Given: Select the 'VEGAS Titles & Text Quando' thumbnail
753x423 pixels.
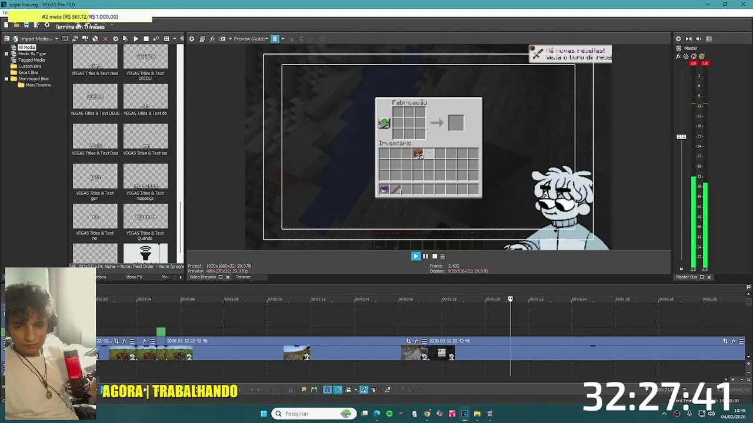Looking at the screenshot, I should click(145, 216).
